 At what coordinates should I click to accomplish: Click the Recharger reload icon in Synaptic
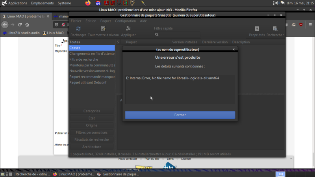tap(78, 29)
